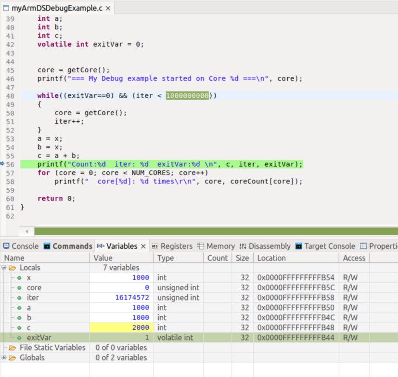
Task: Click the current-line arrow marker at line 56
Action: click(2, 164)
